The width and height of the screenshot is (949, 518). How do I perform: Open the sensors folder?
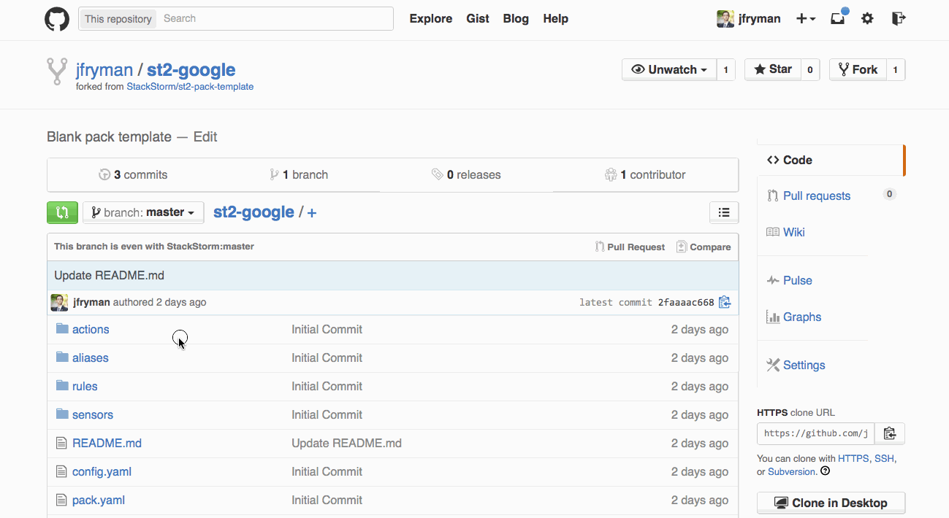coord(93,414)
